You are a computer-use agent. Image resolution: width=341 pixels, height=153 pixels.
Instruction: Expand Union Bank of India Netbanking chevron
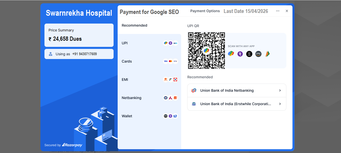[x=280, y=90]
